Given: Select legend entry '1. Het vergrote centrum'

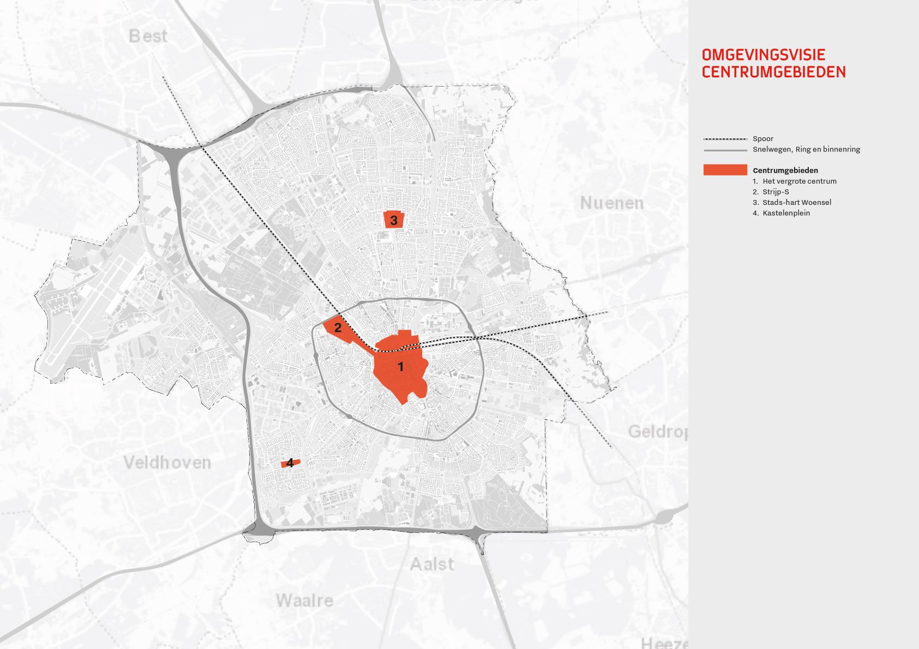Looking at the screenshot, I should click(794, 181).
